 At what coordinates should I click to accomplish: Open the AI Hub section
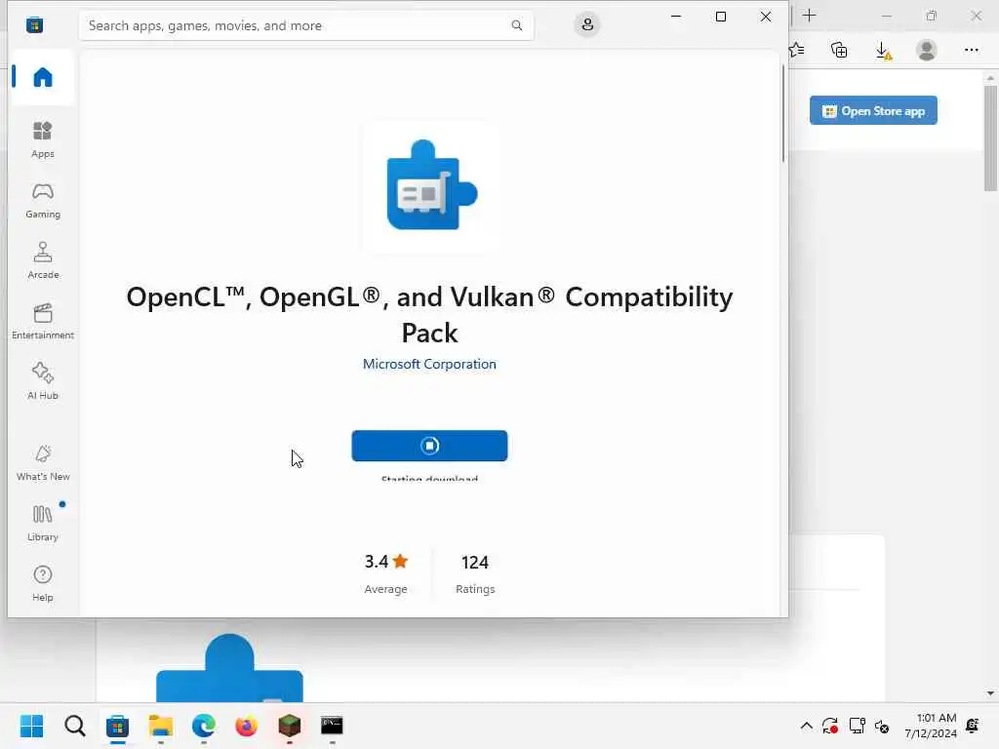coord(43,381)
